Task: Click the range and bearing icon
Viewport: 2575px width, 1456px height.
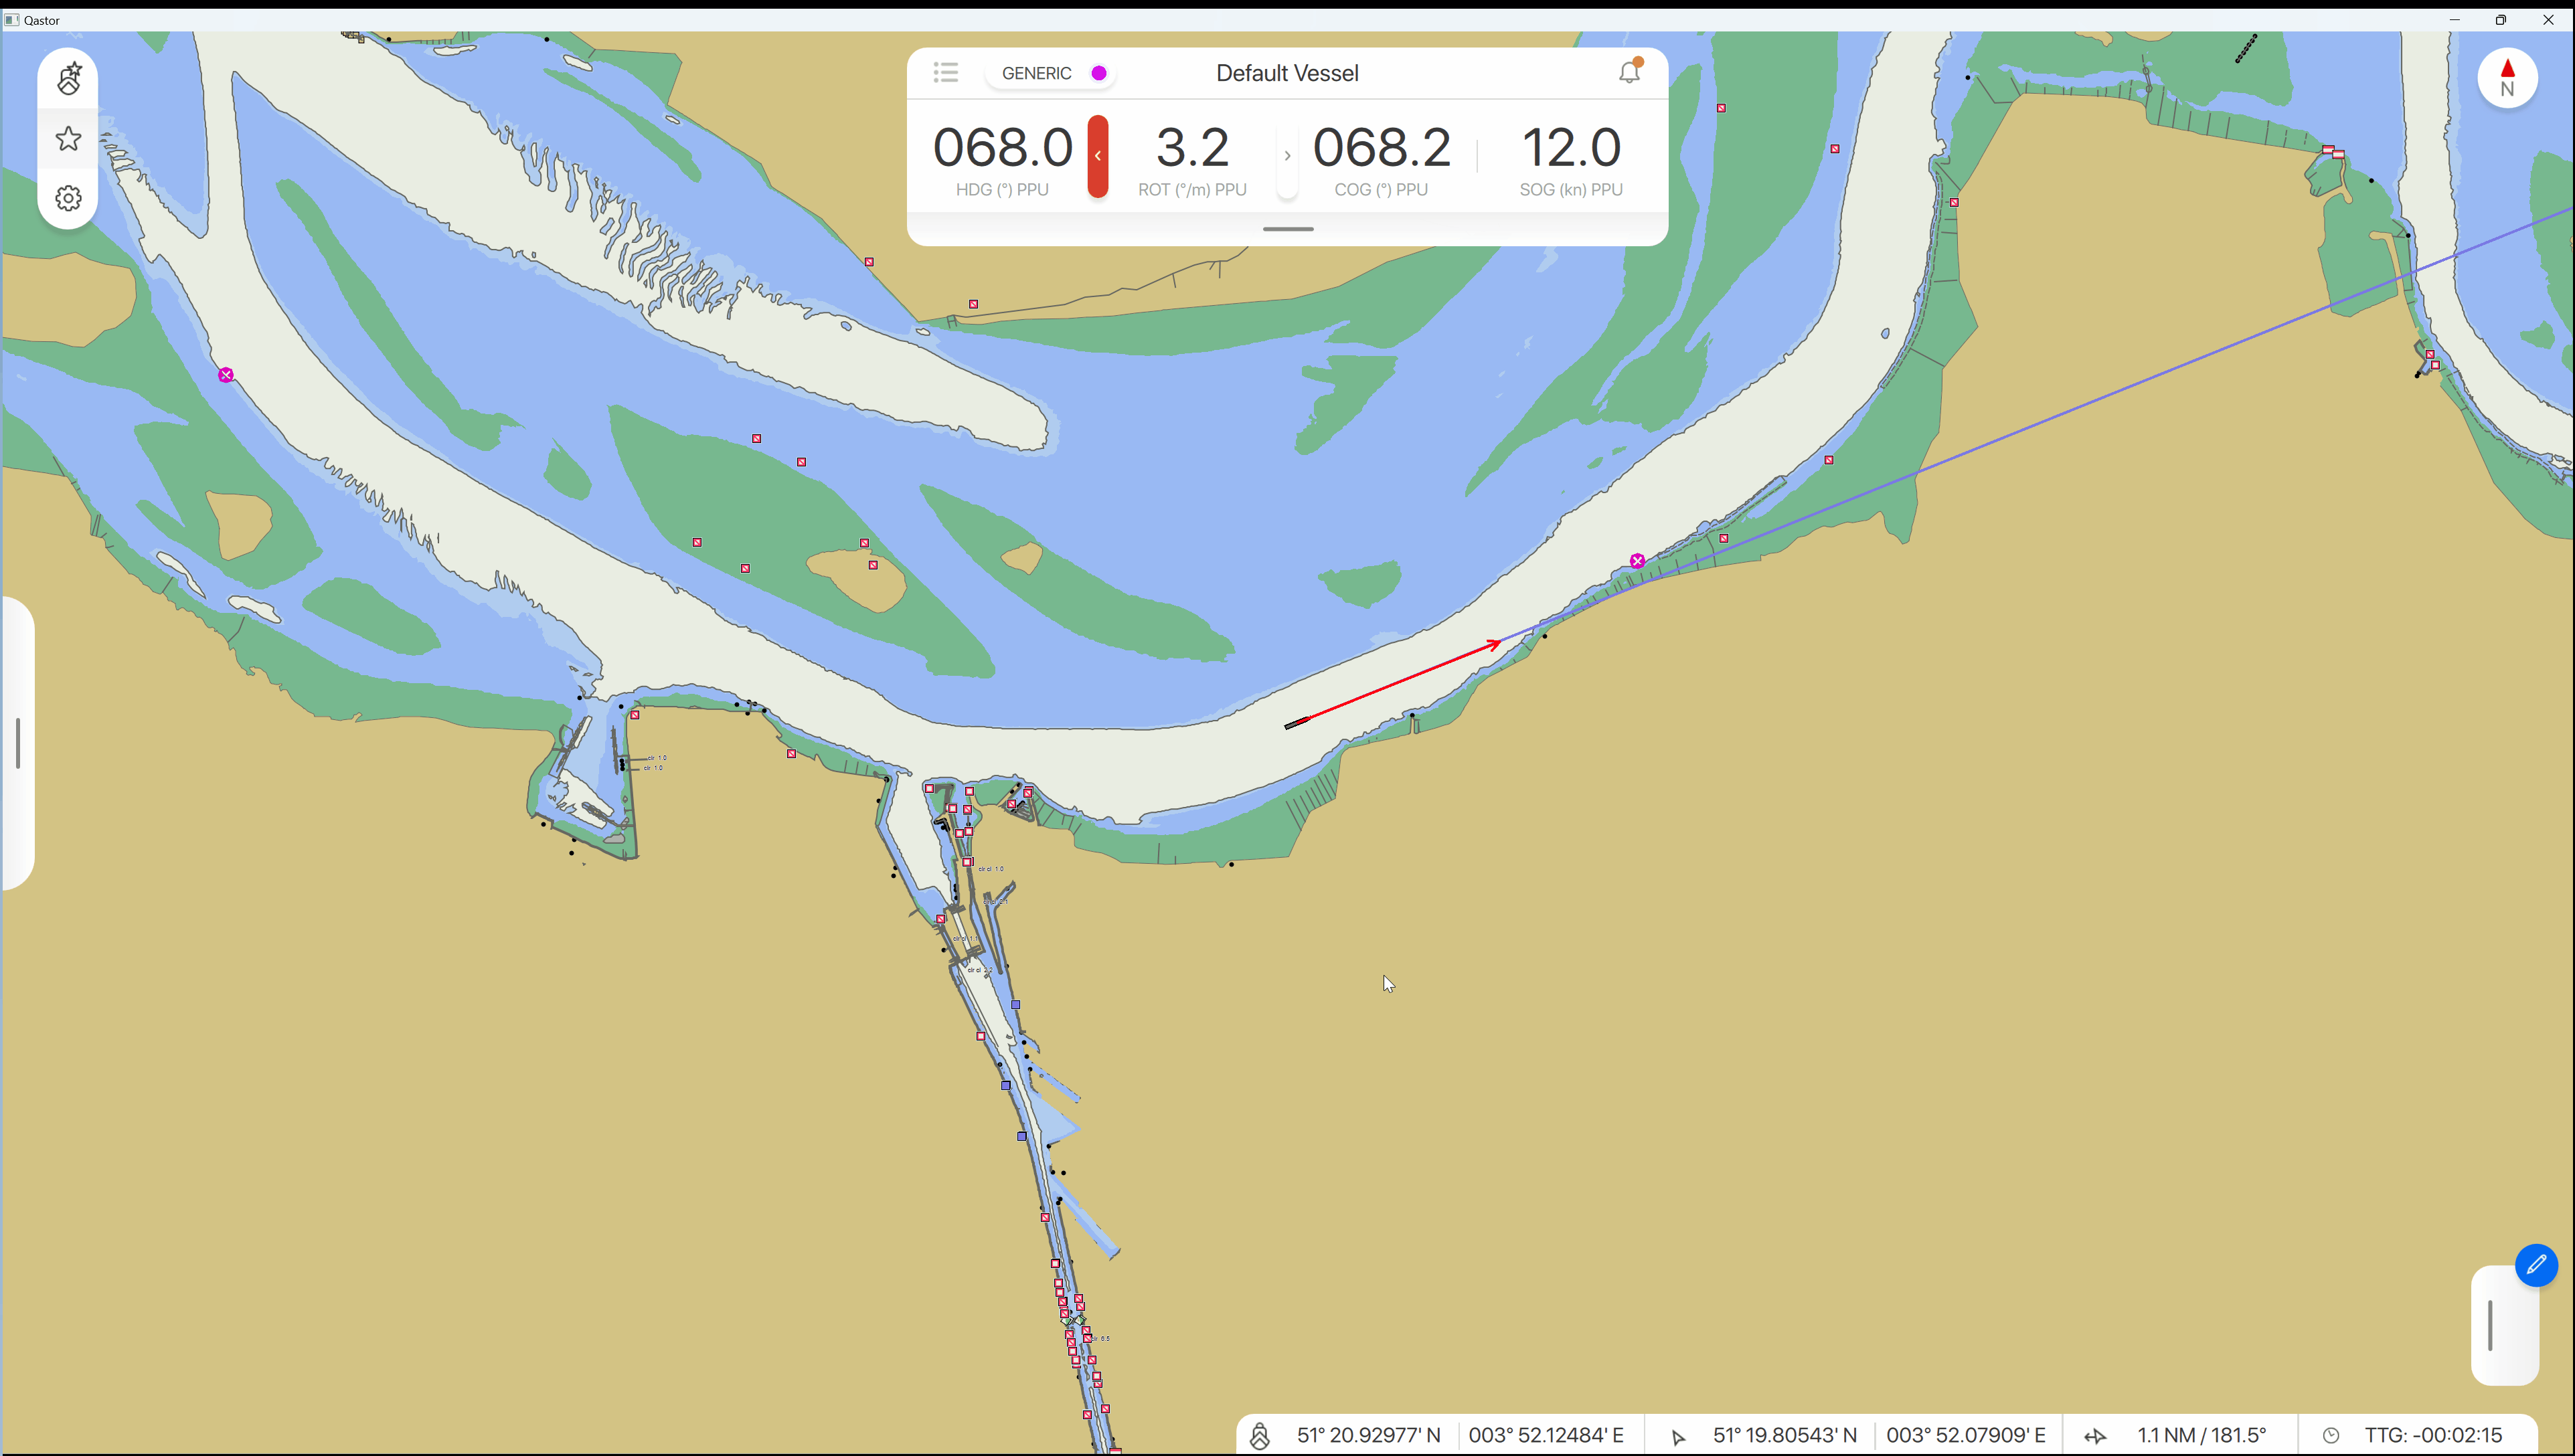Action: click(x=2095, y=1436)
